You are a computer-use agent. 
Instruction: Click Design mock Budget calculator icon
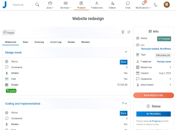(x=7, y=85)
